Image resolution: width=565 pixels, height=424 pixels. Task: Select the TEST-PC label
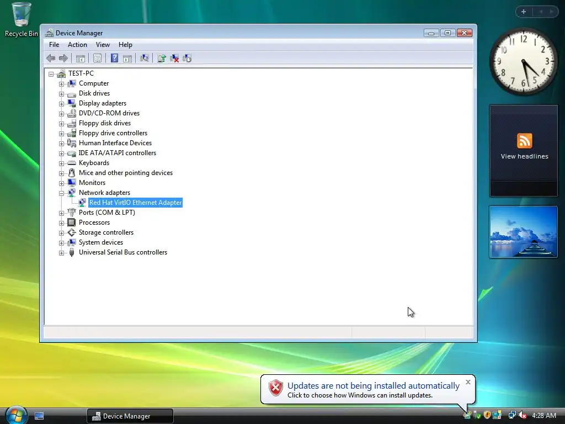point(81,73)
